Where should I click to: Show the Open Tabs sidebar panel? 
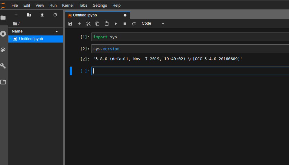(x=3, y=82)
